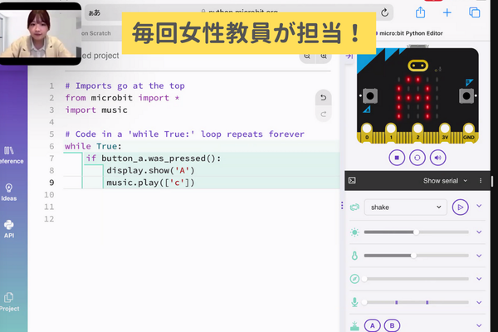Send the shake gesture play button
Screen dimensions: 498x332
[x=460, y=207]
